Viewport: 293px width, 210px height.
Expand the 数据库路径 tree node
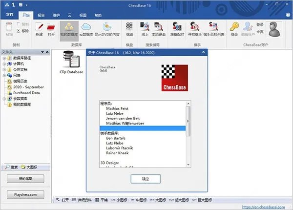click(4, 59)
